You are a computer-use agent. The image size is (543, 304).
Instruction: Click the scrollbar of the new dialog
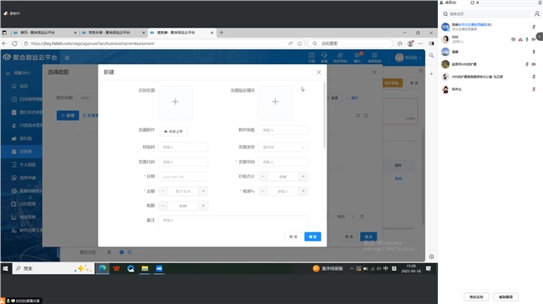pyautogui.click(x=324, y=116)
